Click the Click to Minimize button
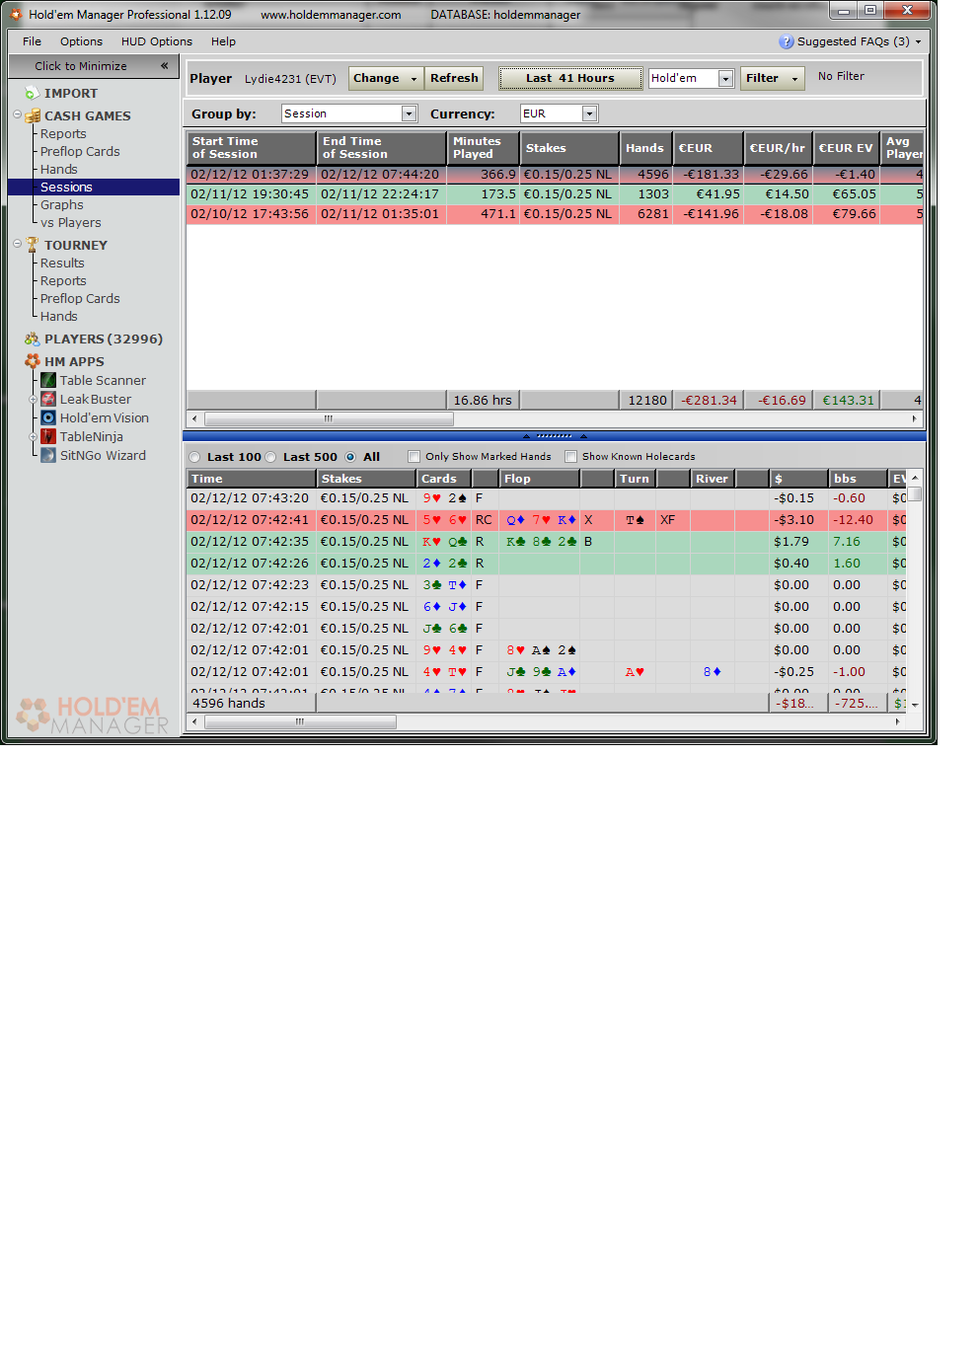This screenshot has width=979, height=1358. 94,66
